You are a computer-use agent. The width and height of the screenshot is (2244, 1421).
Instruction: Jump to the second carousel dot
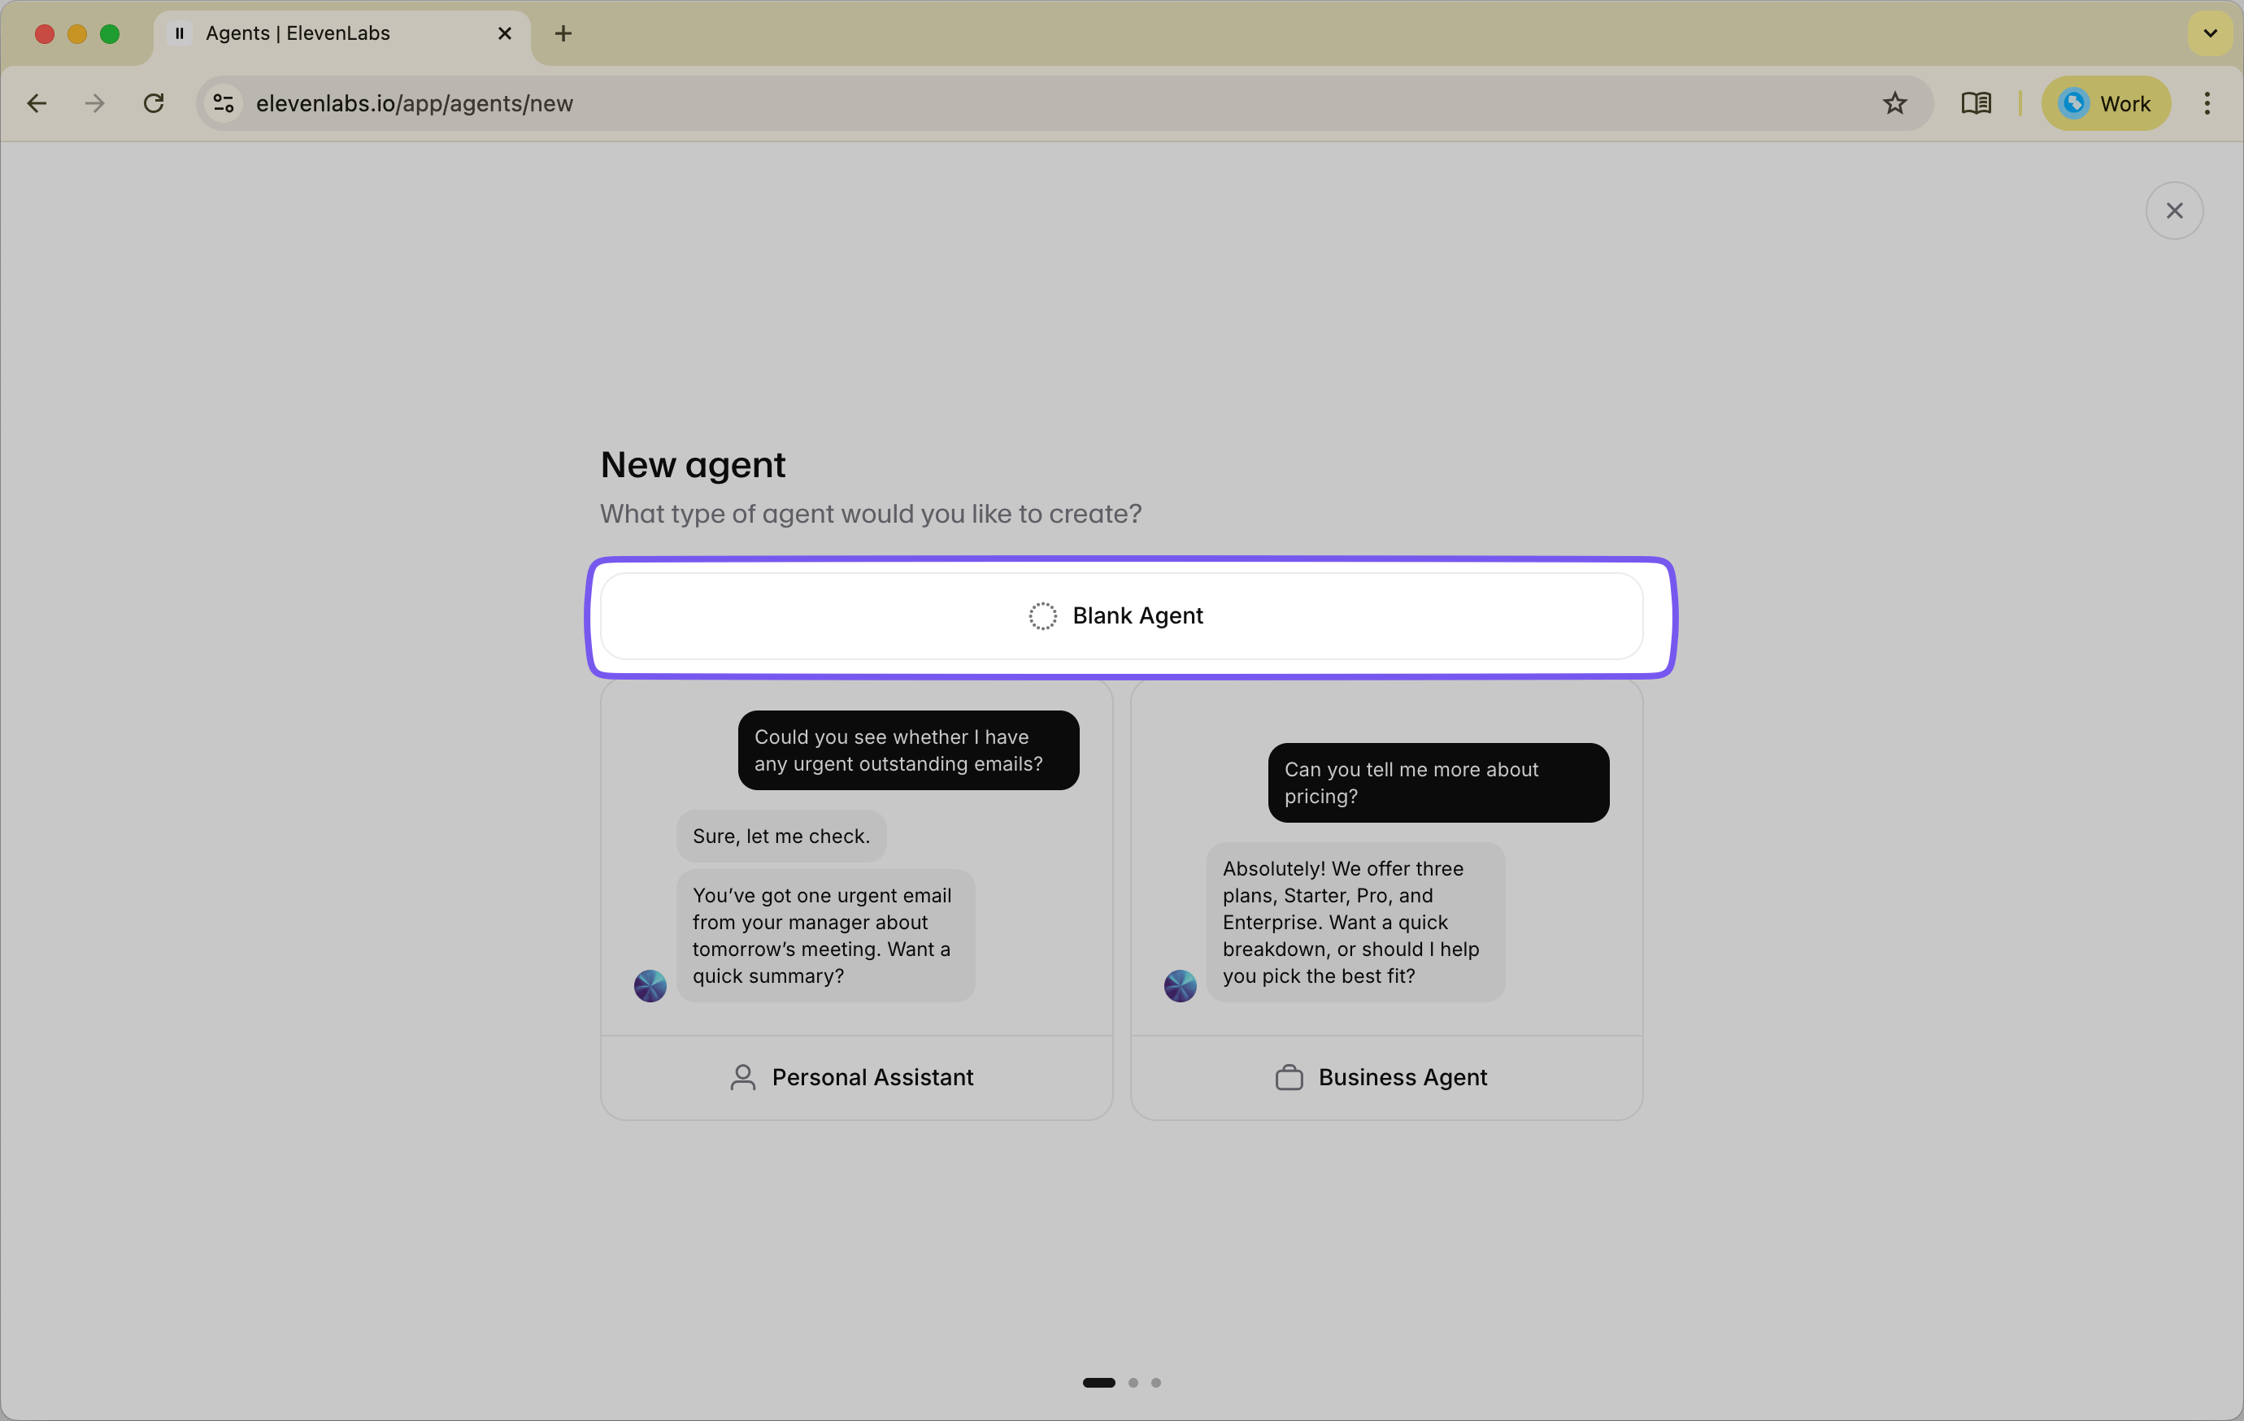pos(1133,1383)
